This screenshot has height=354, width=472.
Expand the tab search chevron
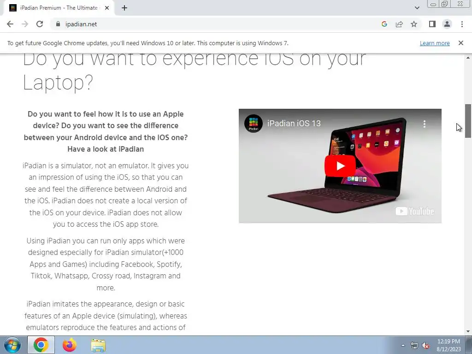(x=417, y=8)
